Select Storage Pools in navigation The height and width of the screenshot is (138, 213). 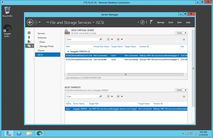tap(47, 46)
